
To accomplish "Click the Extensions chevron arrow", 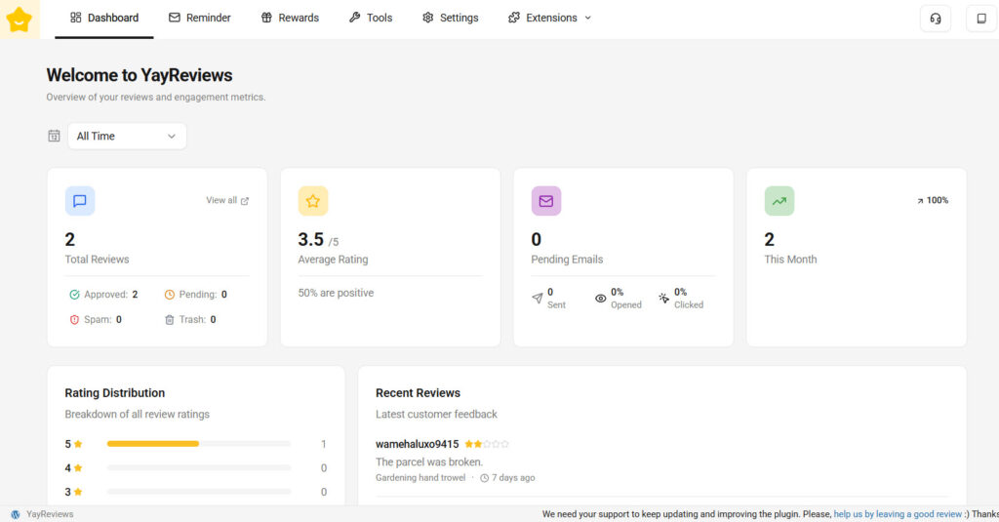I will point(588,18).
